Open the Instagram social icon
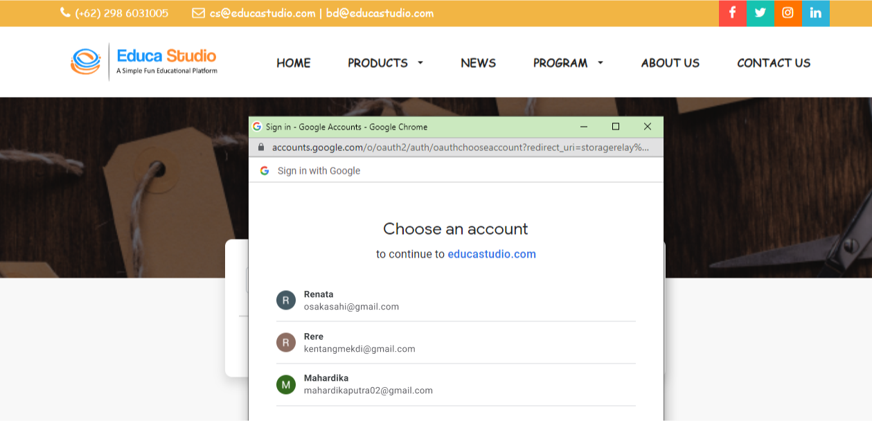This screenshot has width=872, height=421. [788, 13]
